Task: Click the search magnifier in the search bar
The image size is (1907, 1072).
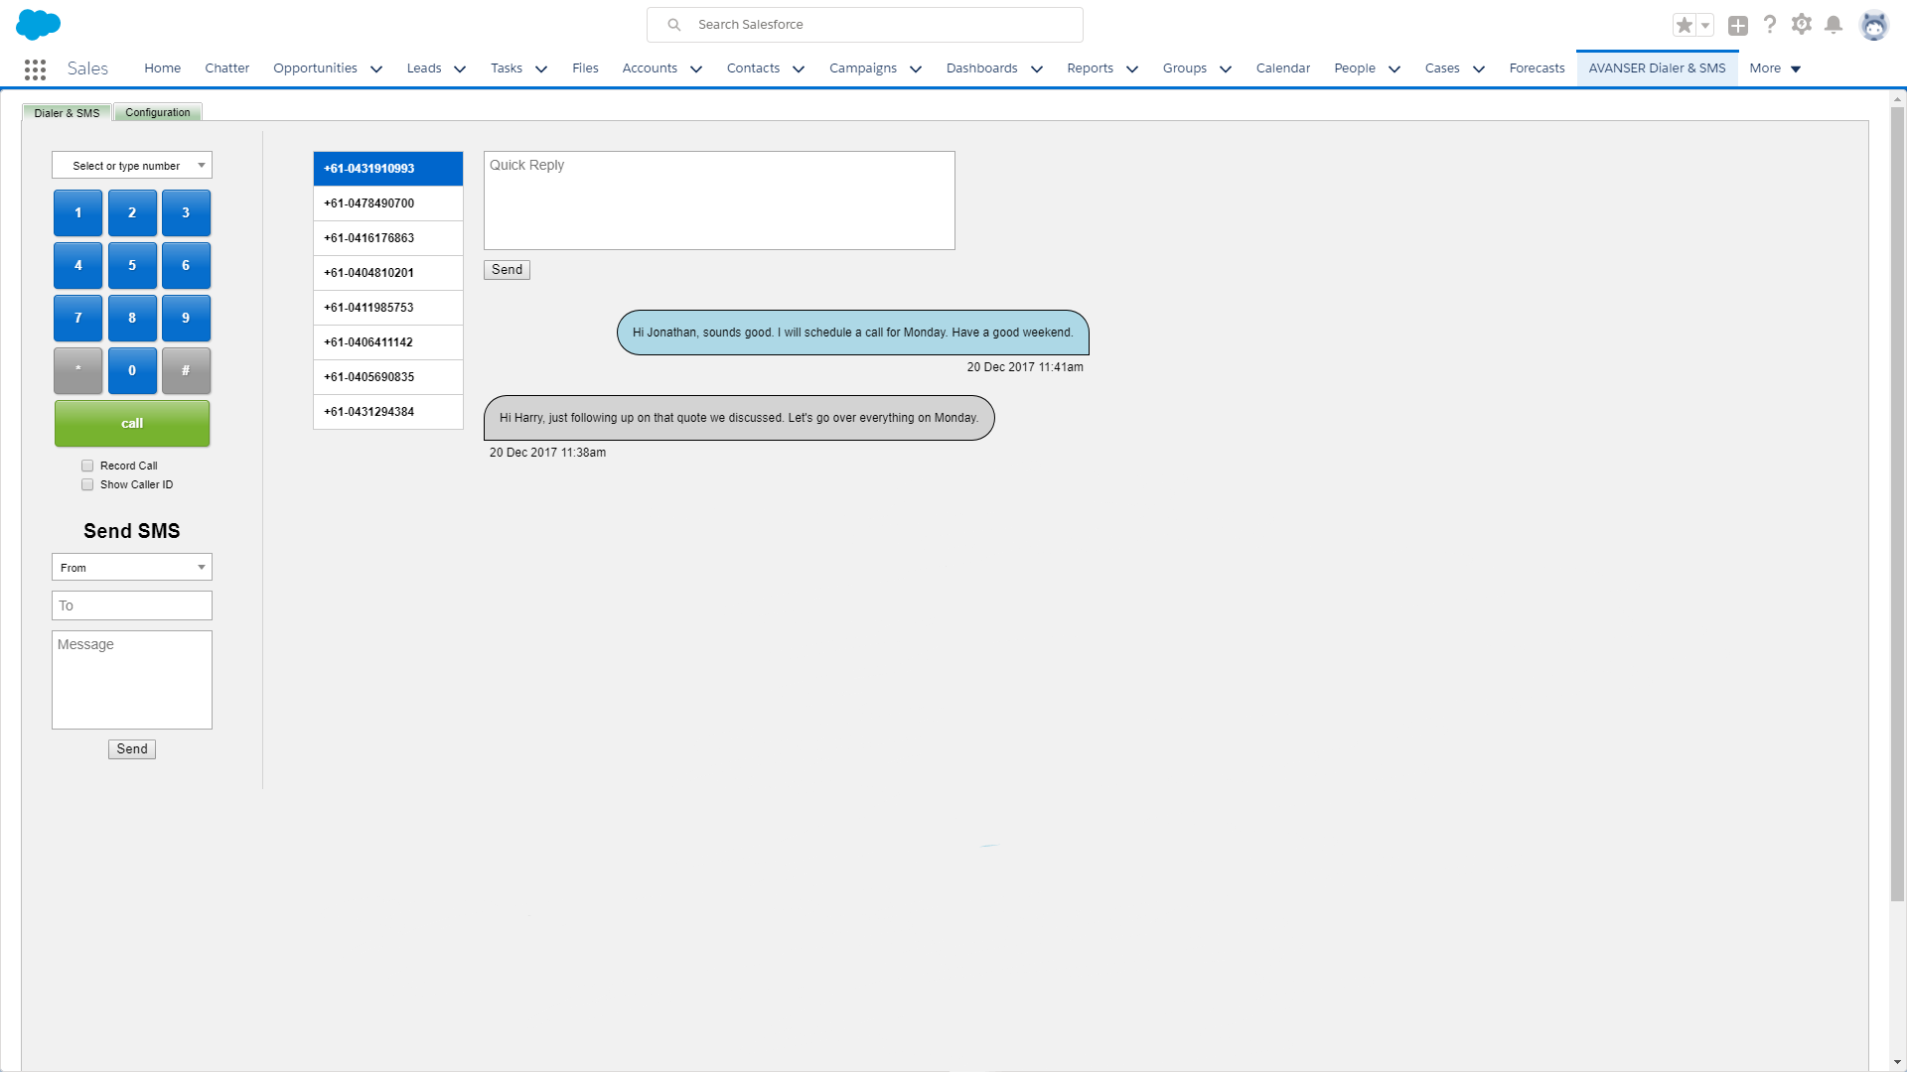Action: [674, 24]
